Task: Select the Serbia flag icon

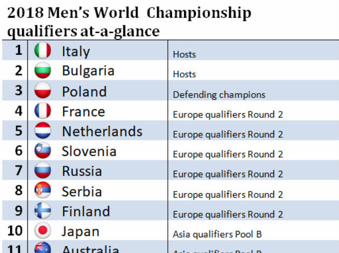Action: point(43,191)
